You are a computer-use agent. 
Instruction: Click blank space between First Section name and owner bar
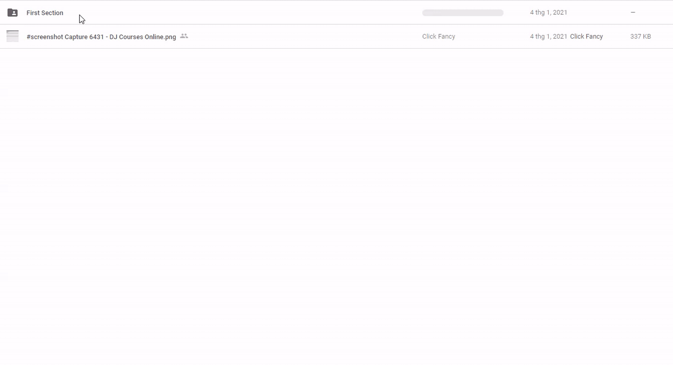(243, 13)
